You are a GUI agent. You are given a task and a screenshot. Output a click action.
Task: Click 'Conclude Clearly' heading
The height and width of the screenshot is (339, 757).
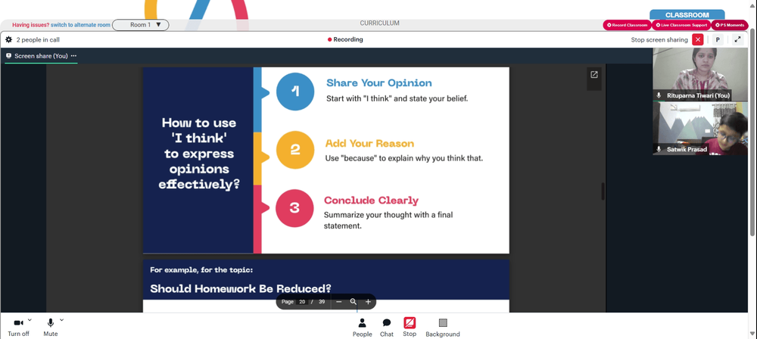point(371,201)
